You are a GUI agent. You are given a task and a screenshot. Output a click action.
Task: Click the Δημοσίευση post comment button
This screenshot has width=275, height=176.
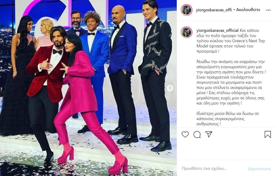(259, 169)
